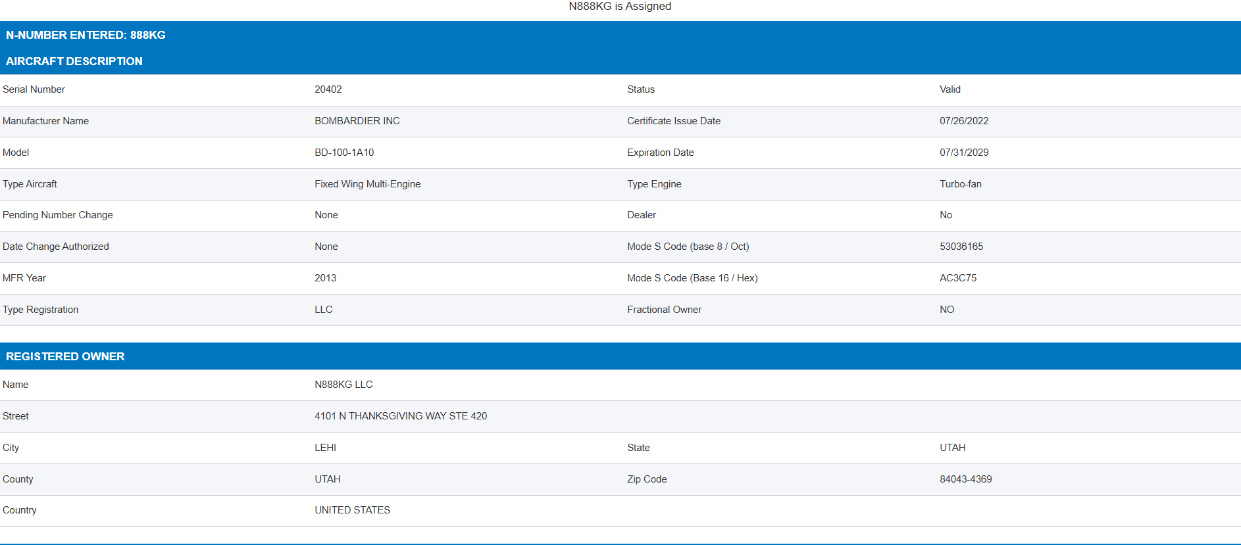The height and width of the screenshot is (545, 1241).
Task: Select hex Mode S code AC3C75
Action: point(958,278)
